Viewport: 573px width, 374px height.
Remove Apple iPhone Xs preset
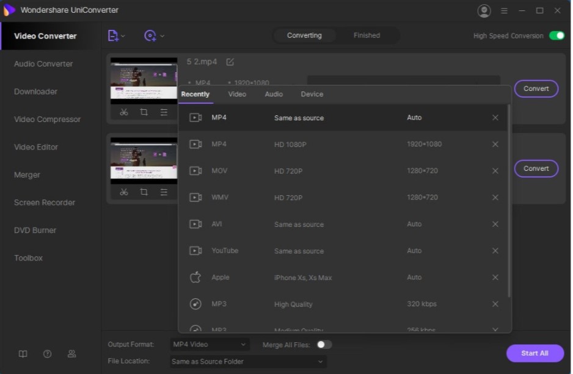pyautogui.click(x=495, y=278)
